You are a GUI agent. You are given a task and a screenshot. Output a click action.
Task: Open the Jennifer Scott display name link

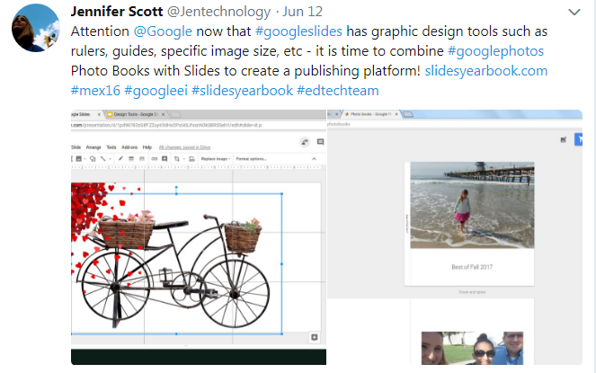click(117, 12)
